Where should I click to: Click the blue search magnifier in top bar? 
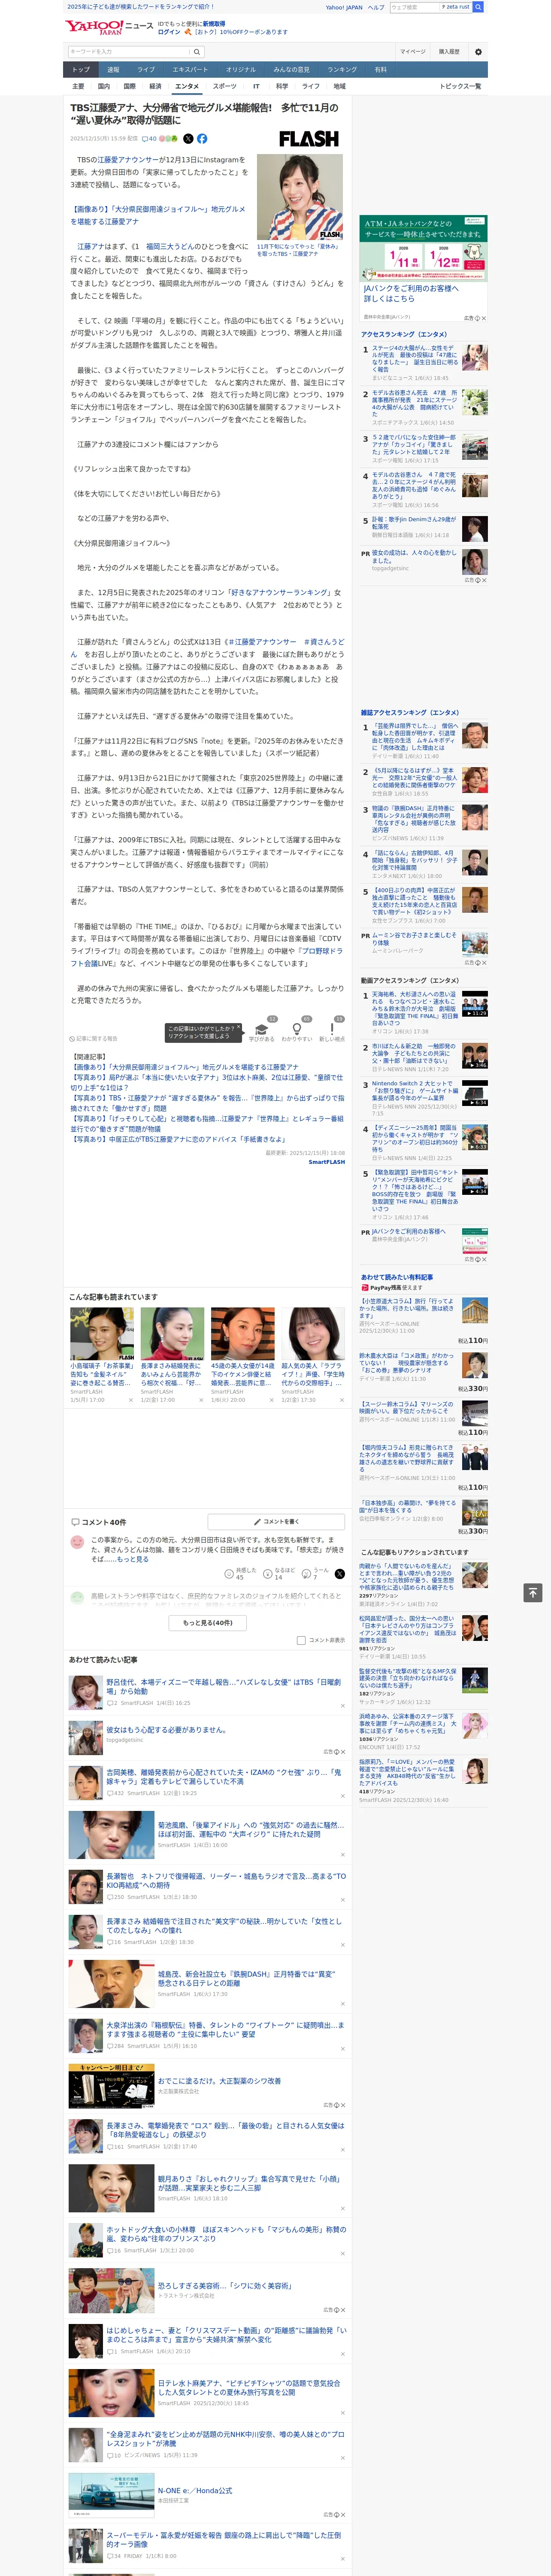click(x=478, y=7)
